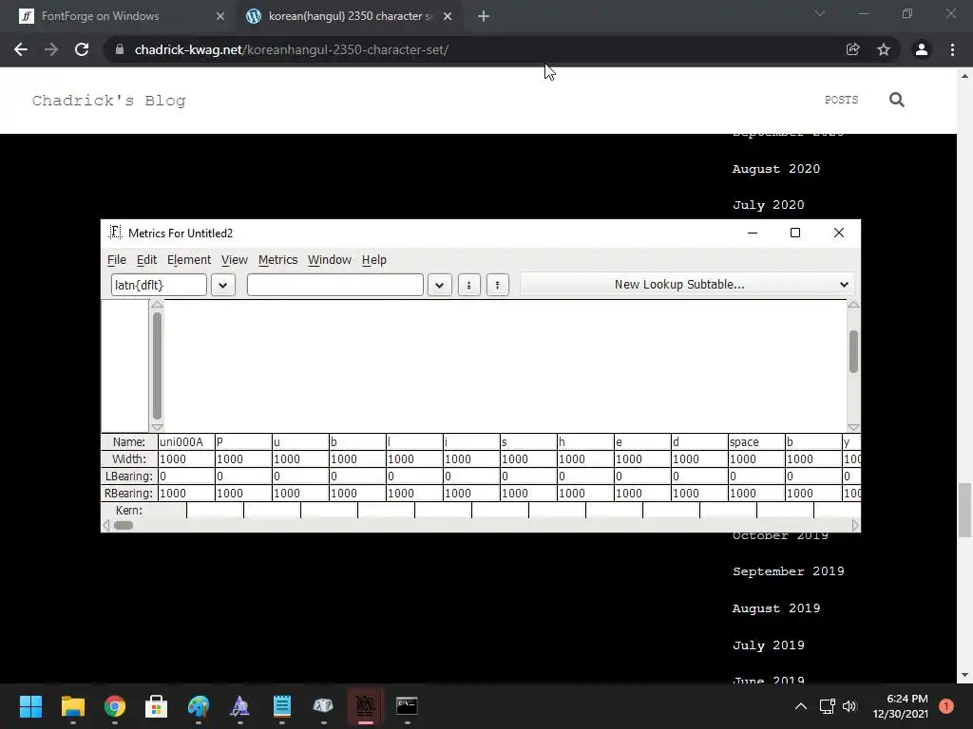Image resolution: width=973 pixels, height=729 pixels.
Task: Open August 2020 archive link
Action: (x=775, y=169)
